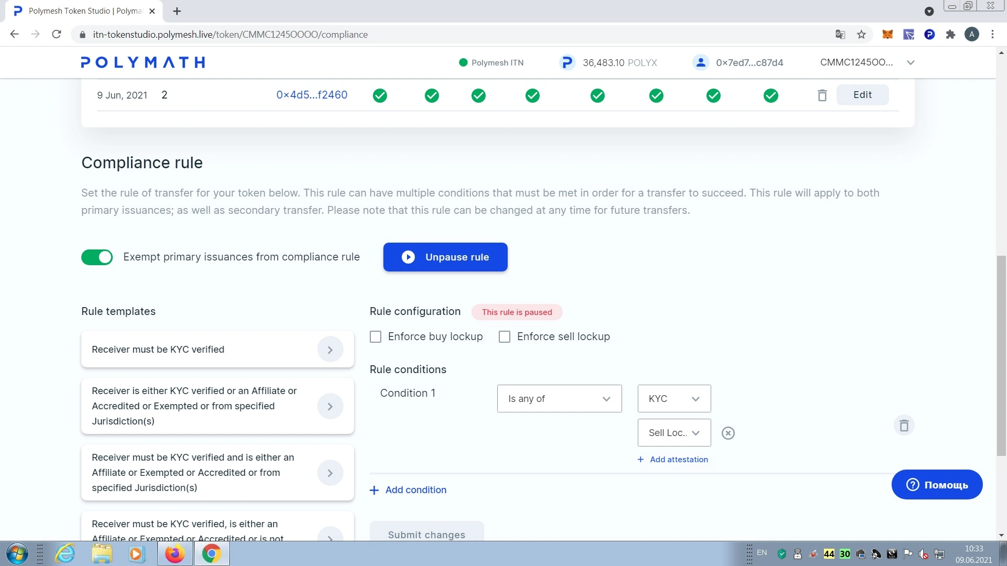Open the Windows Start menu
1007x566 pixels.
[x=17, y=554]
